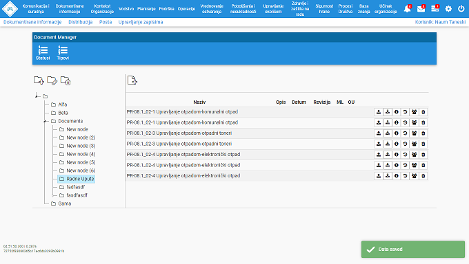Delete the last elektronički otpad document
Screen dimensions: 469x264
(423, 176)
